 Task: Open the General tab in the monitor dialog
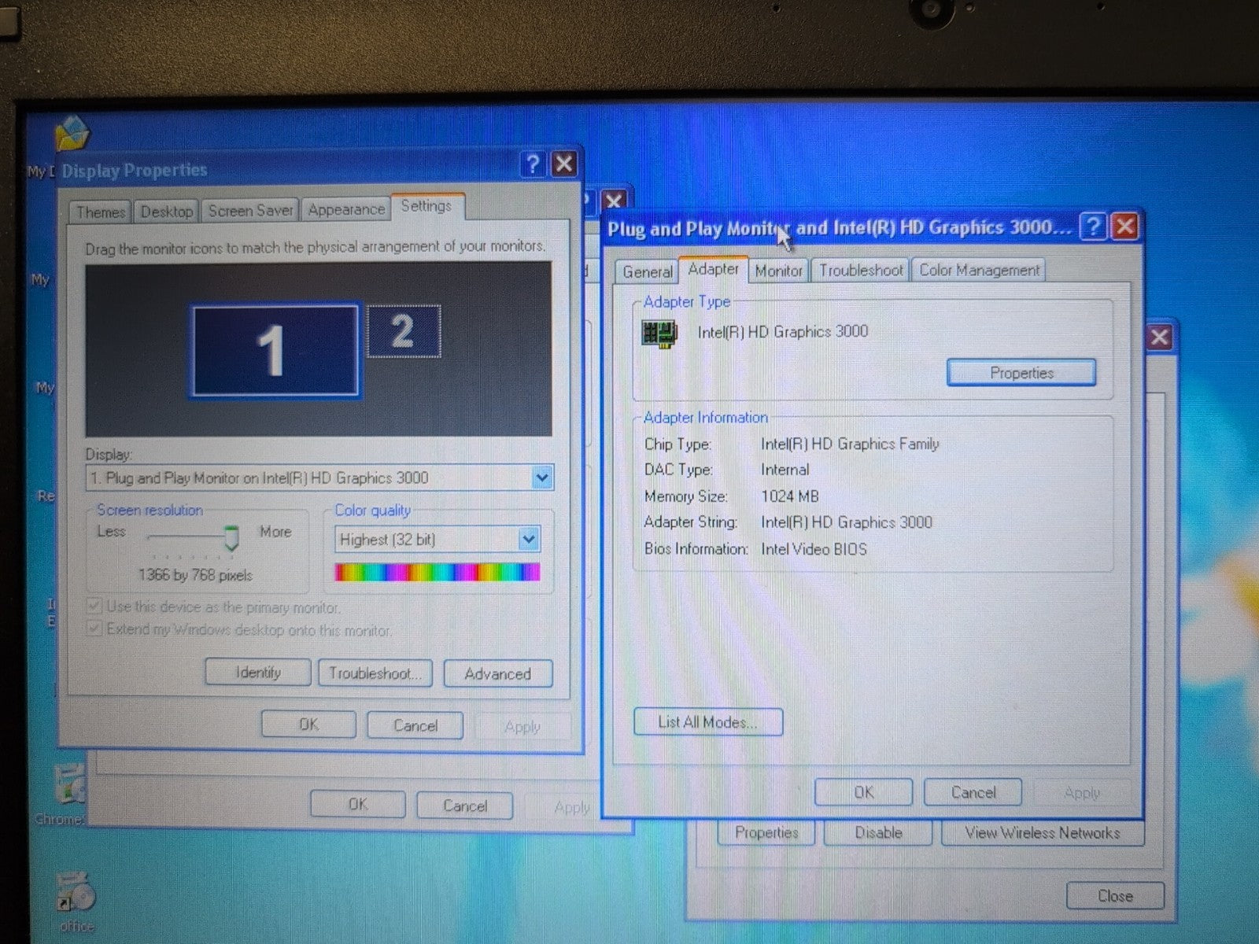647,272
